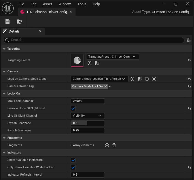Open the Window menu
Viewport: 194px width, 180px height.
coord(65,4)
